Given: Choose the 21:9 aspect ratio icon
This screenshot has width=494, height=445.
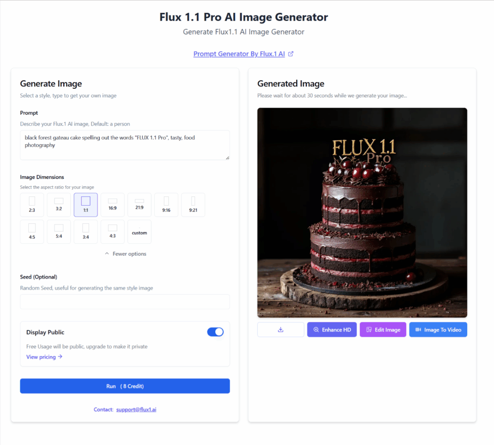Looking at the screenshot, I should (x=139, y=205).
